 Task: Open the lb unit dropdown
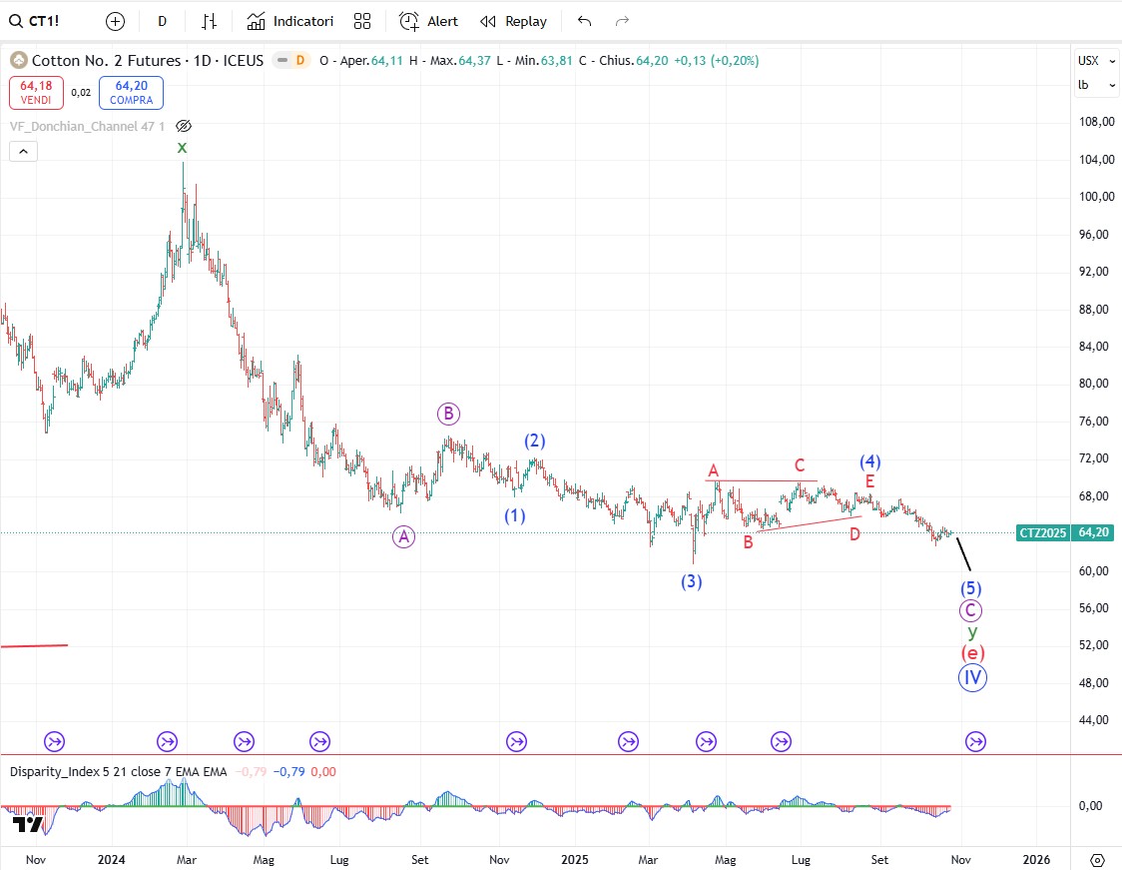1096,85
